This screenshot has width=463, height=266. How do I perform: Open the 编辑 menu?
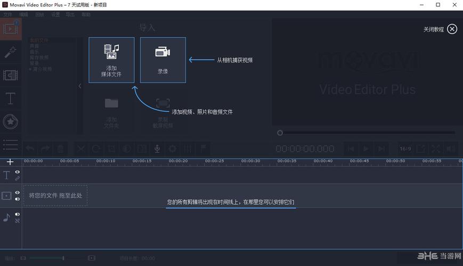point(23,14)
